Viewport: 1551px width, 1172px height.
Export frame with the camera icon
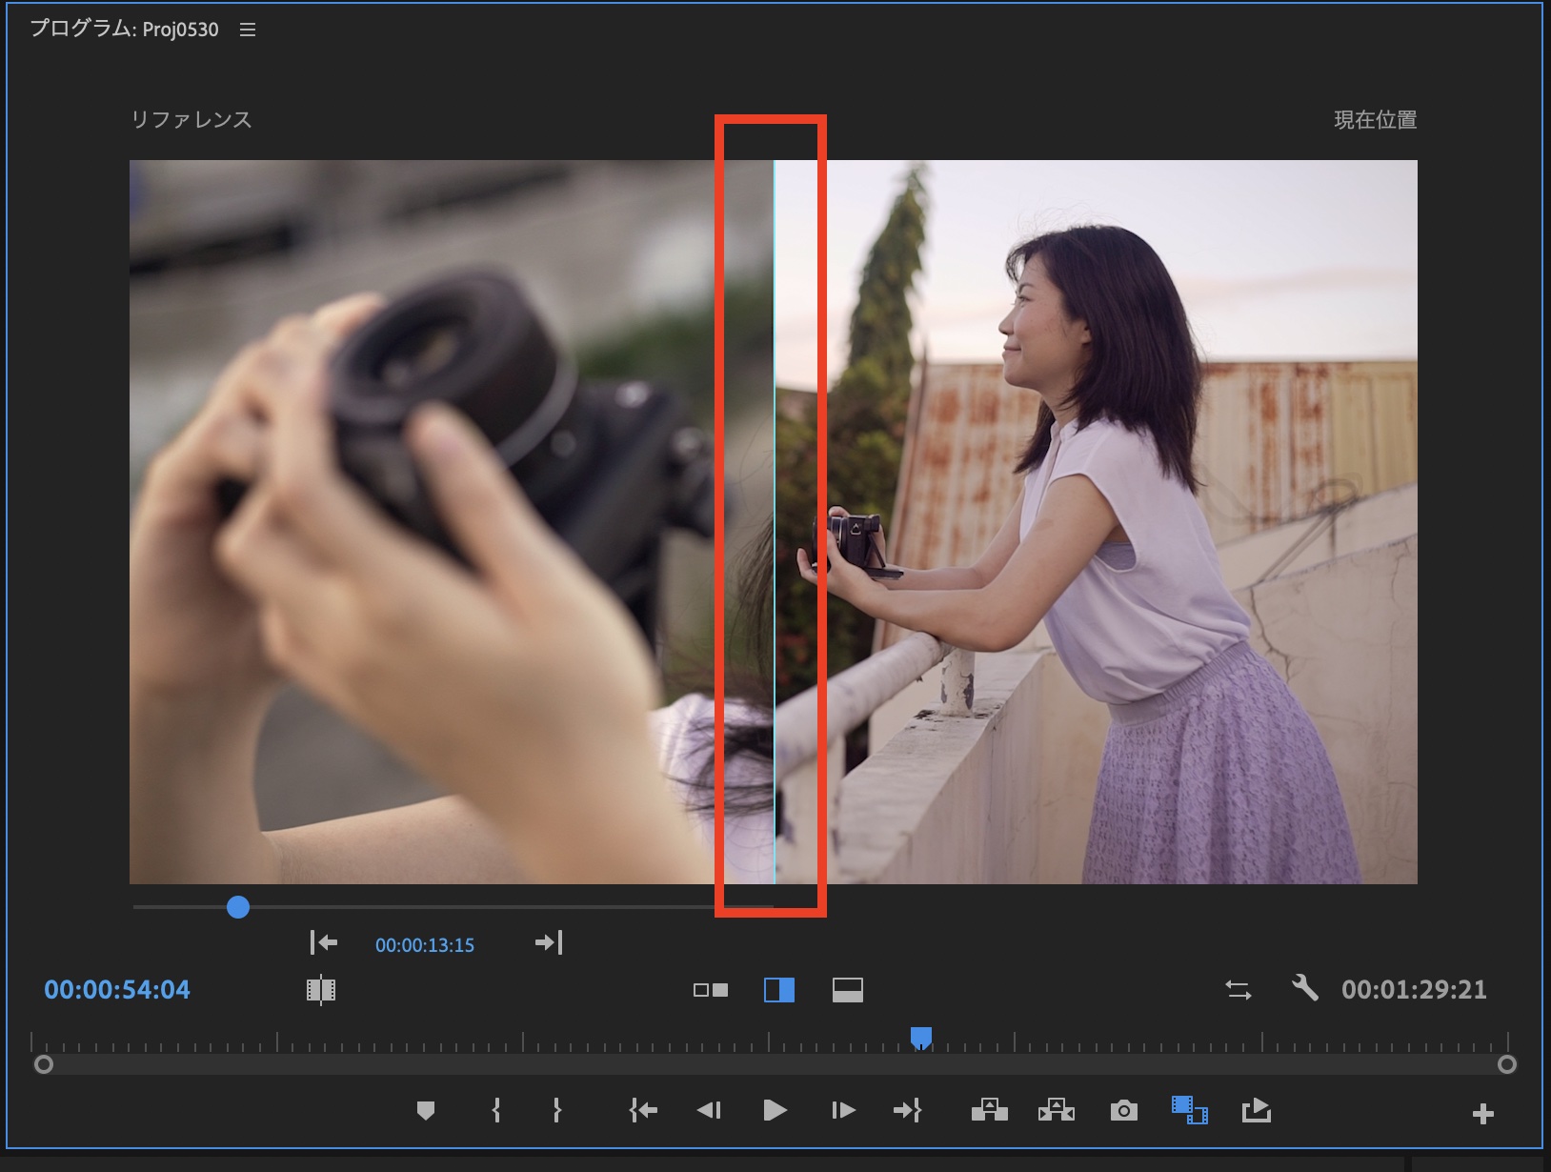tap(1123, 1111)
